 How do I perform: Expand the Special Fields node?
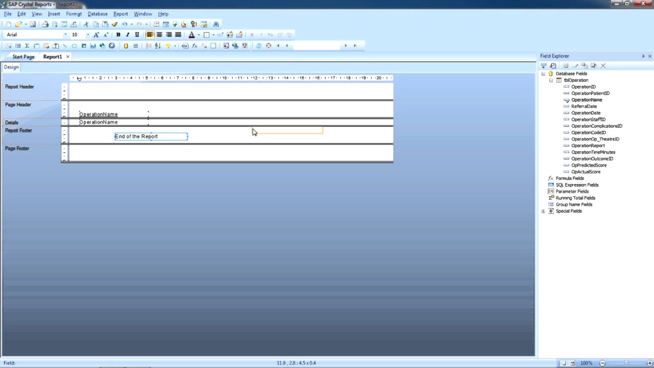(543, 211)
